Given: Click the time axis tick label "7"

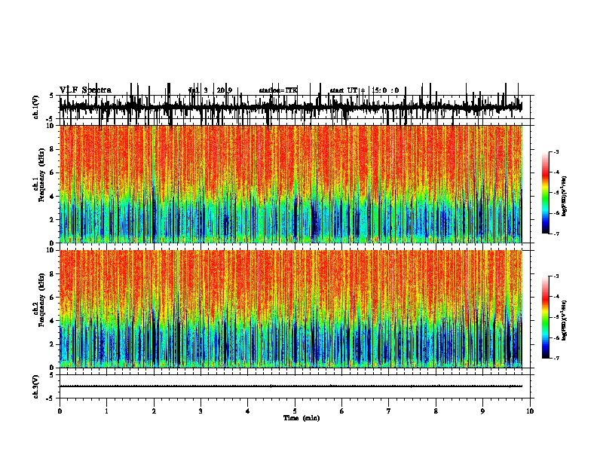Looking at the screenshot, I should (388, 411).
